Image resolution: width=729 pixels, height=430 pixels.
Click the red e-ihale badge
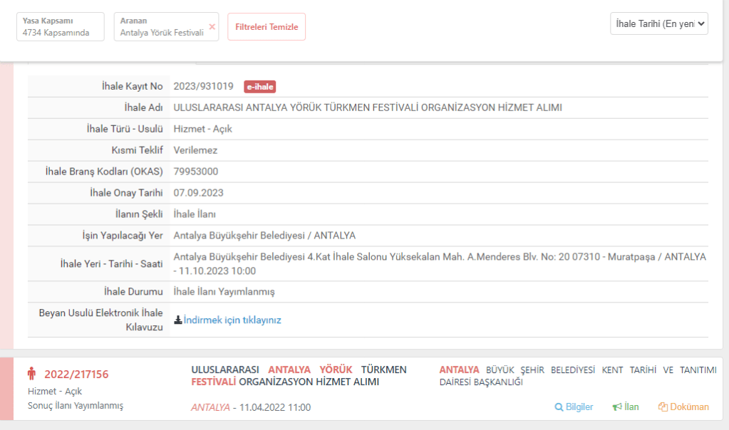tap(259, 87)
